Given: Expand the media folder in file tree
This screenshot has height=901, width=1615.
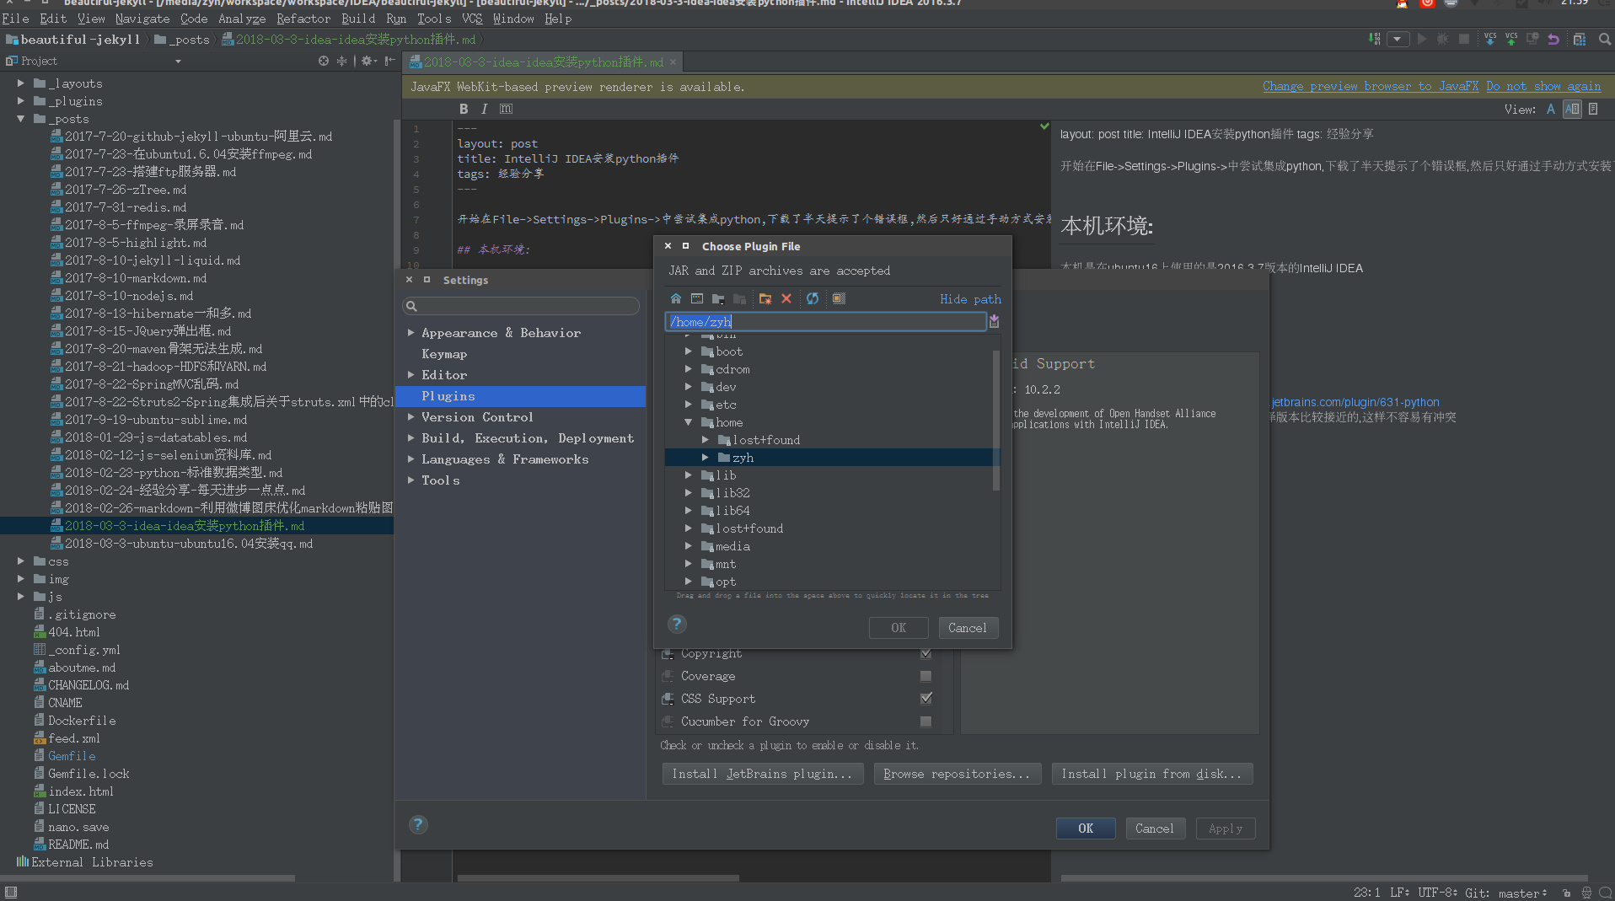Looking at the screenshot, I should pos(689,546).
